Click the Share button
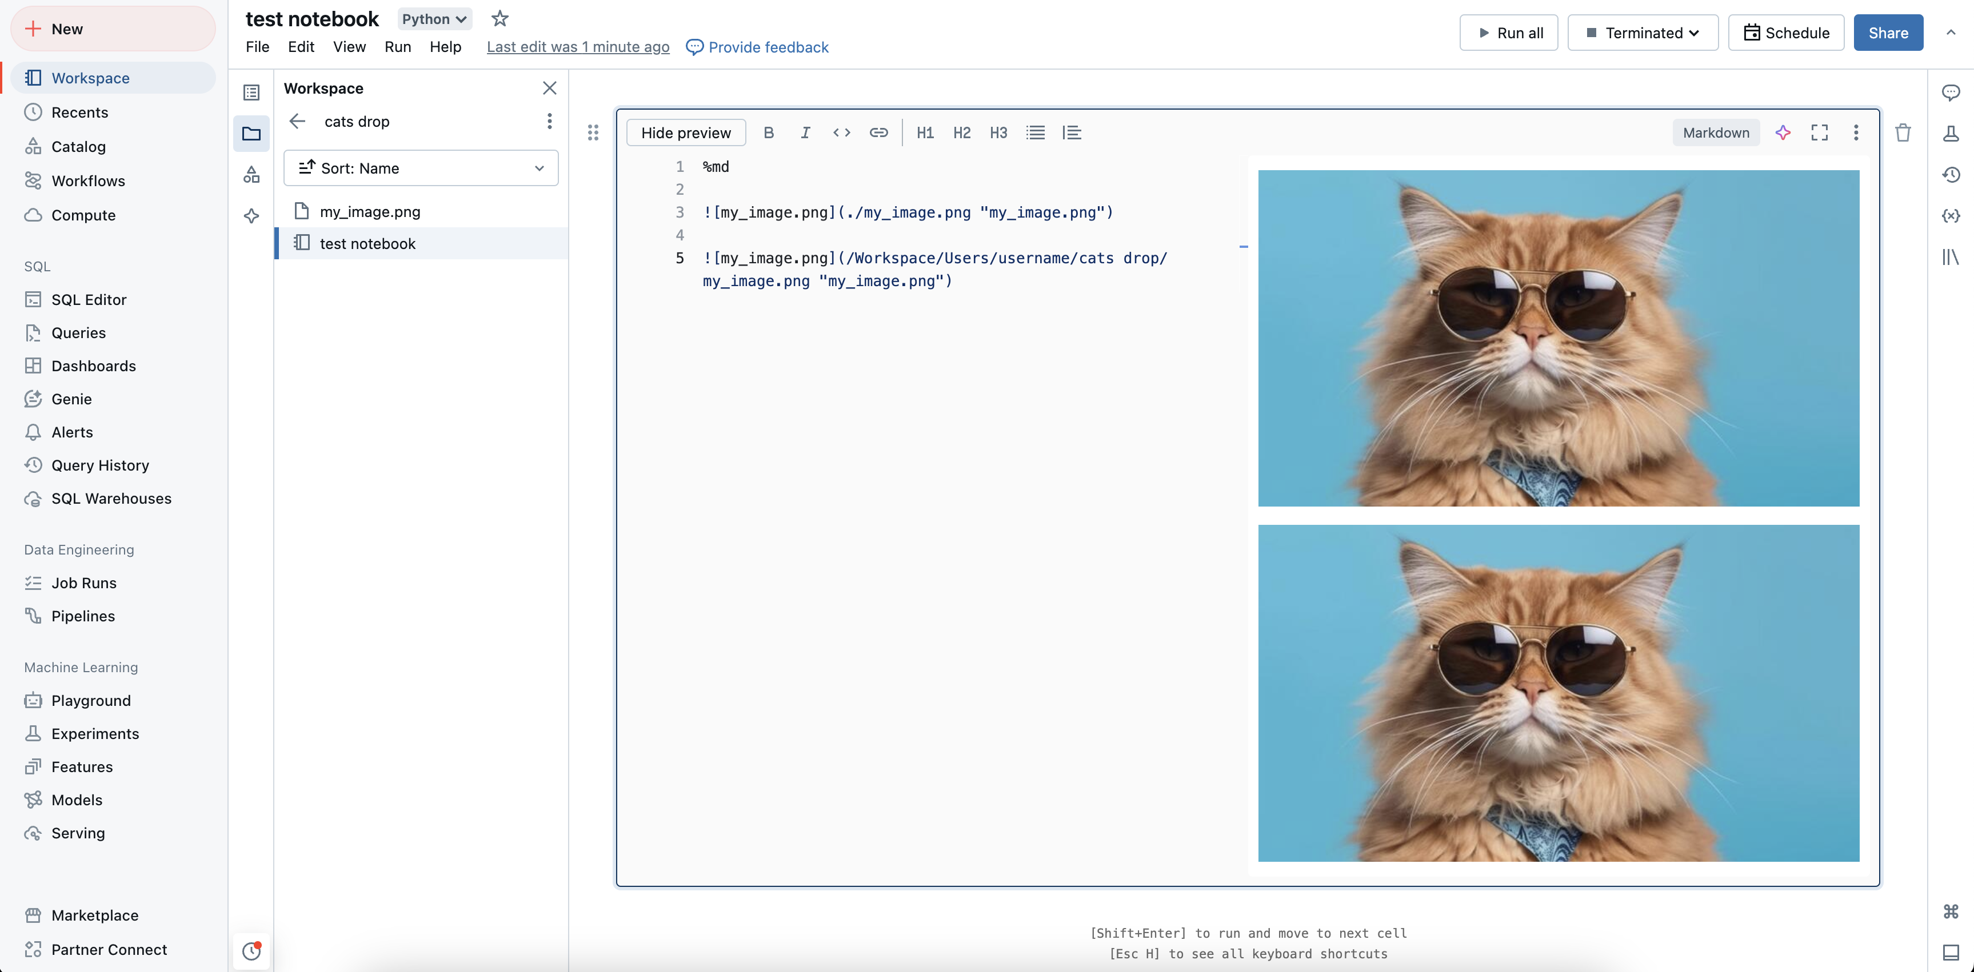This screenshot has width=1974, height=972. point(1887,33)
